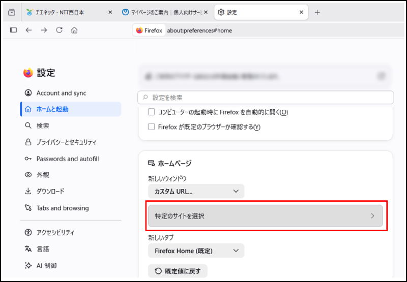Open Tabs and browsing settings
Viewport: 407px width, 282px height.
click(71, 208)
